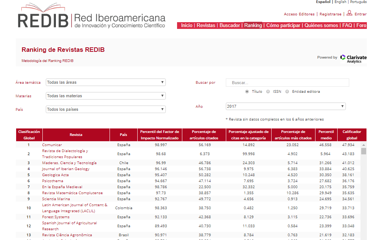Click the Registrarse link
This screenshot has width=389, height=240.
point(330,14)
